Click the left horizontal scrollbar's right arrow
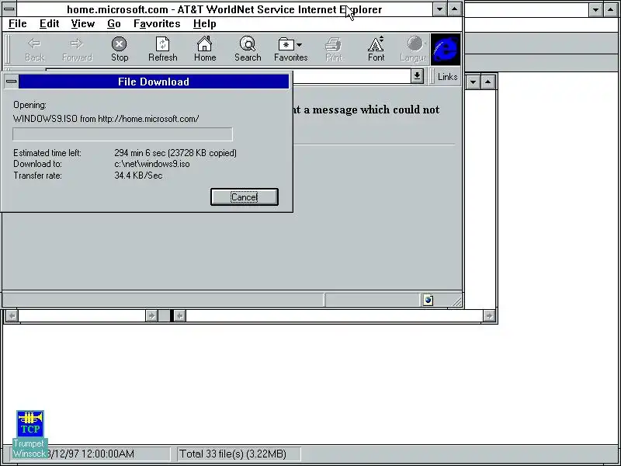Viewport: 621px width, 466px height. (151, 315)
